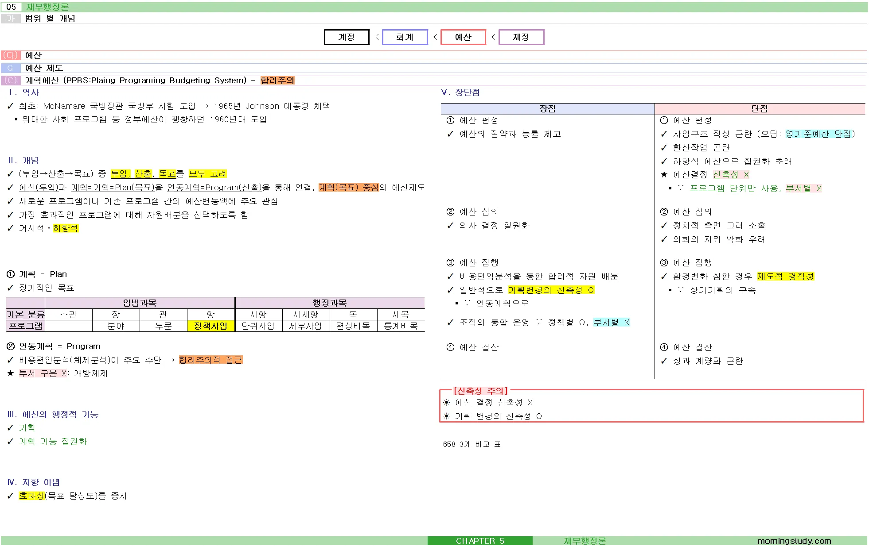Click the ② 연동계획 = Program line
The width and height of the screenshot is (869, 546).
tap(54, 346)
